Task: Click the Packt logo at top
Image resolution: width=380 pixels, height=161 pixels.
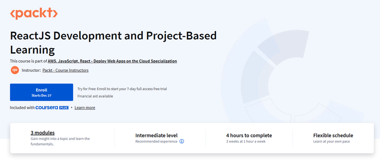Action: coord(34,13)
